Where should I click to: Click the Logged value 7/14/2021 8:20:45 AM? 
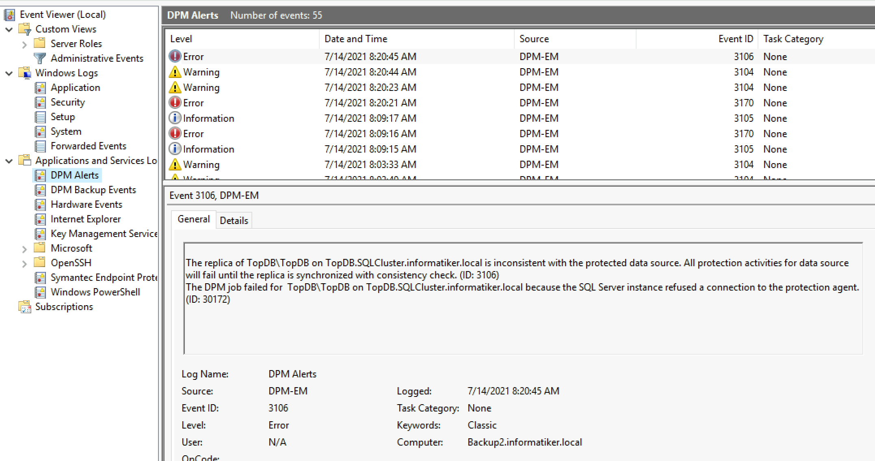(513, 391)
